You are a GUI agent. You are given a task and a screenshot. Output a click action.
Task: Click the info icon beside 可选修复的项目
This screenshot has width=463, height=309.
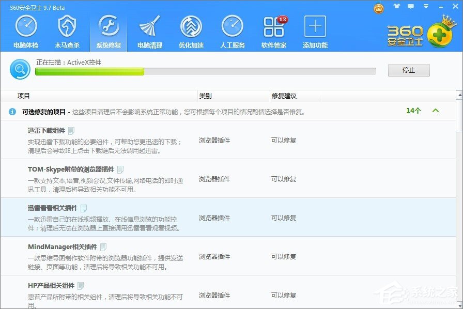tap(12, 111)
